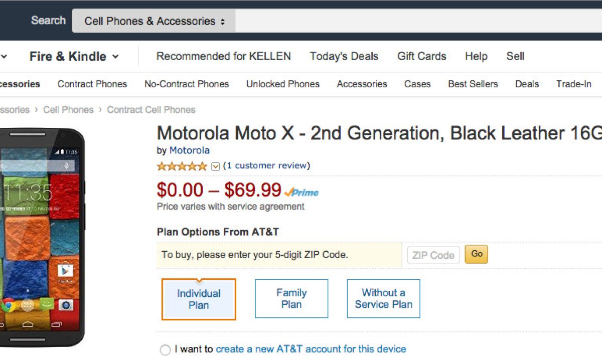Screen dimensions: 602x361
Task: Open the No-Contract Phones tab
Action: click(187, 84)
